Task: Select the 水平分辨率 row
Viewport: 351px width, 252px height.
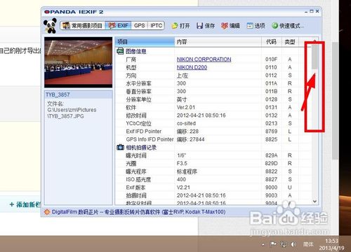Action: click(213, 83)
